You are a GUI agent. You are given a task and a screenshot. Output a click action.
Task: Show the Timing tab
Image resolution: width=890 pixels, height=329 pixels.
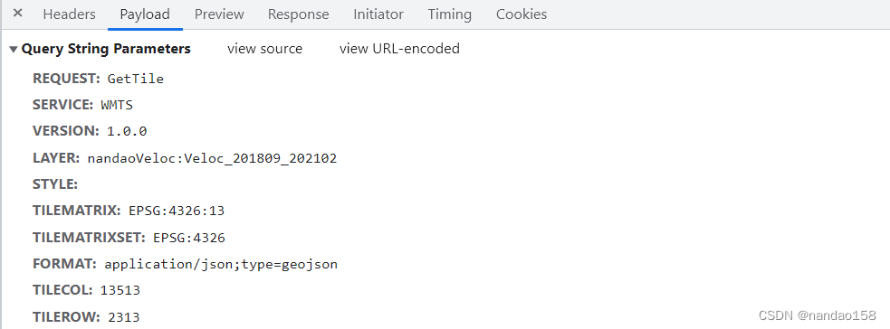[450, 14]
